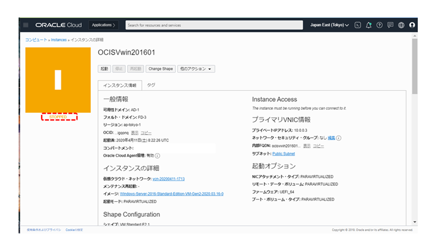Open the user profile avatar
Viewport: 423px width, 240px height.
point(412,25)
